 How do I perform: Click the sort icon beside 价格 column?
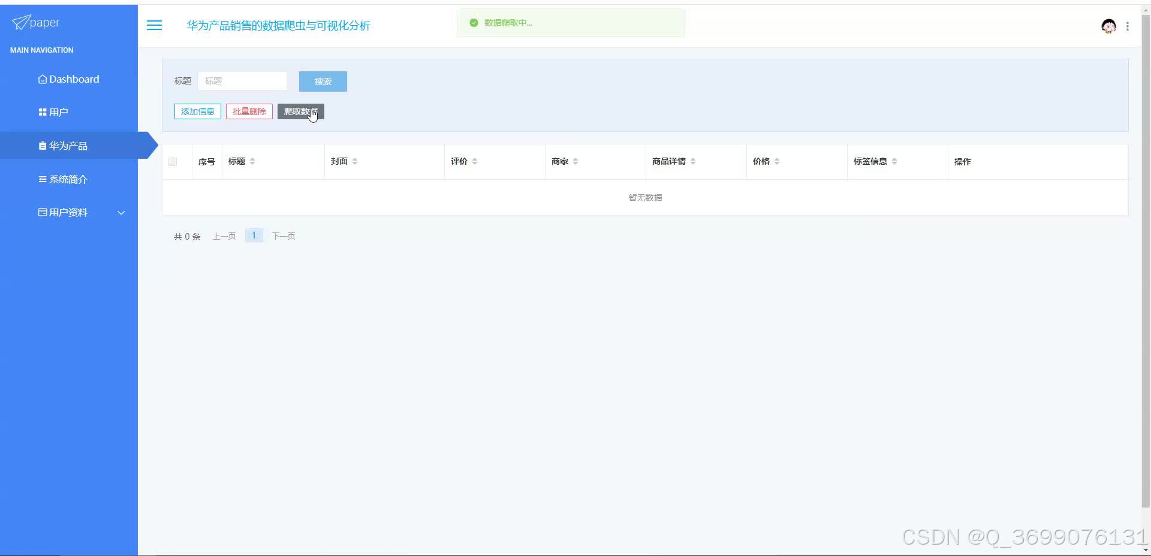tap(777, 161)
